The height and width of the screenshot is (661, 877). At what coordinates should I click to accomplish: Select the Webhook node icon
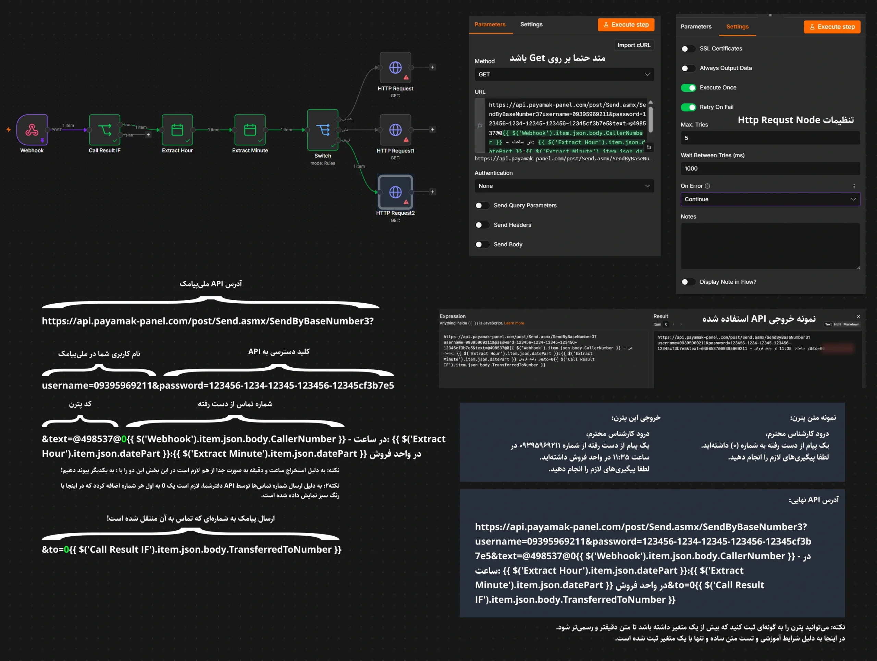(x=32, y=130)
